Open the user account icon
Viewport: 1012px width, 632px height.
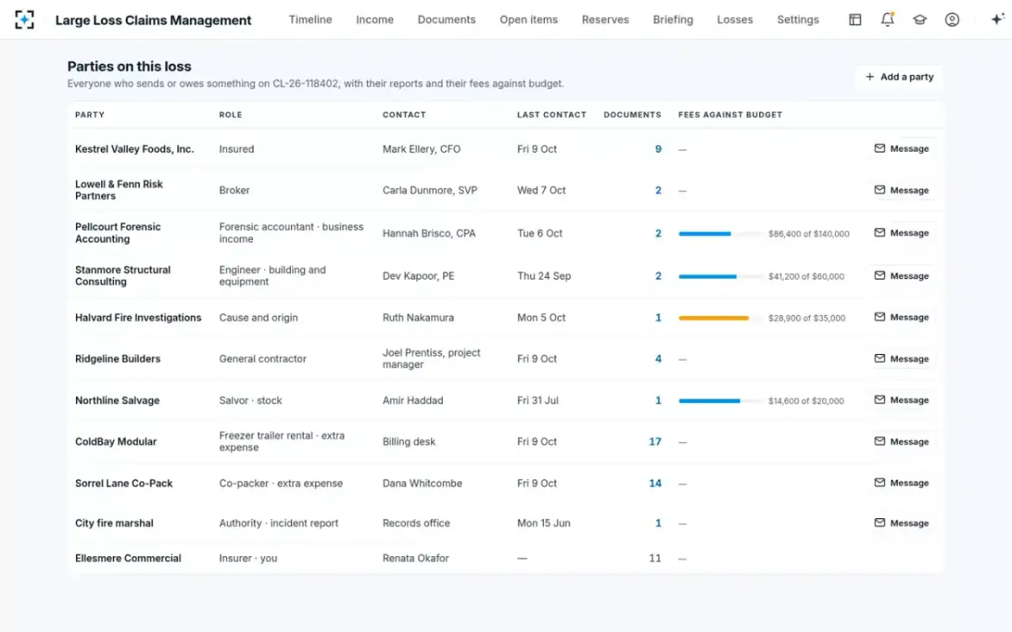coord(952,19)
